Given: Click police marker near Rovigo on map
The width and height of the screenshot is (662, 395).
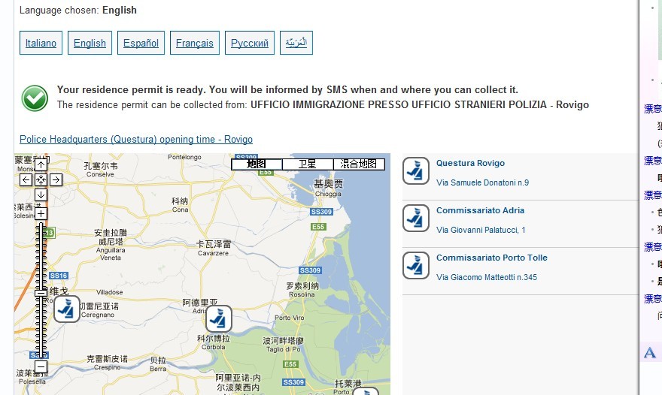Looking at the screenshot, I should (66, 309).
